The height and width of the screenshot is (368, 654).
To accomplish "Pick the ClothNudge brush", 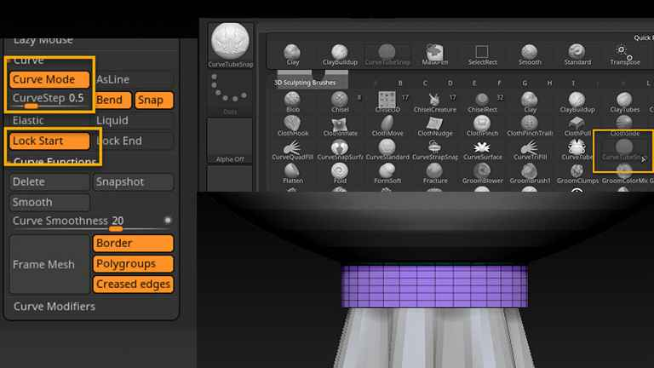I will coord(434,126).
